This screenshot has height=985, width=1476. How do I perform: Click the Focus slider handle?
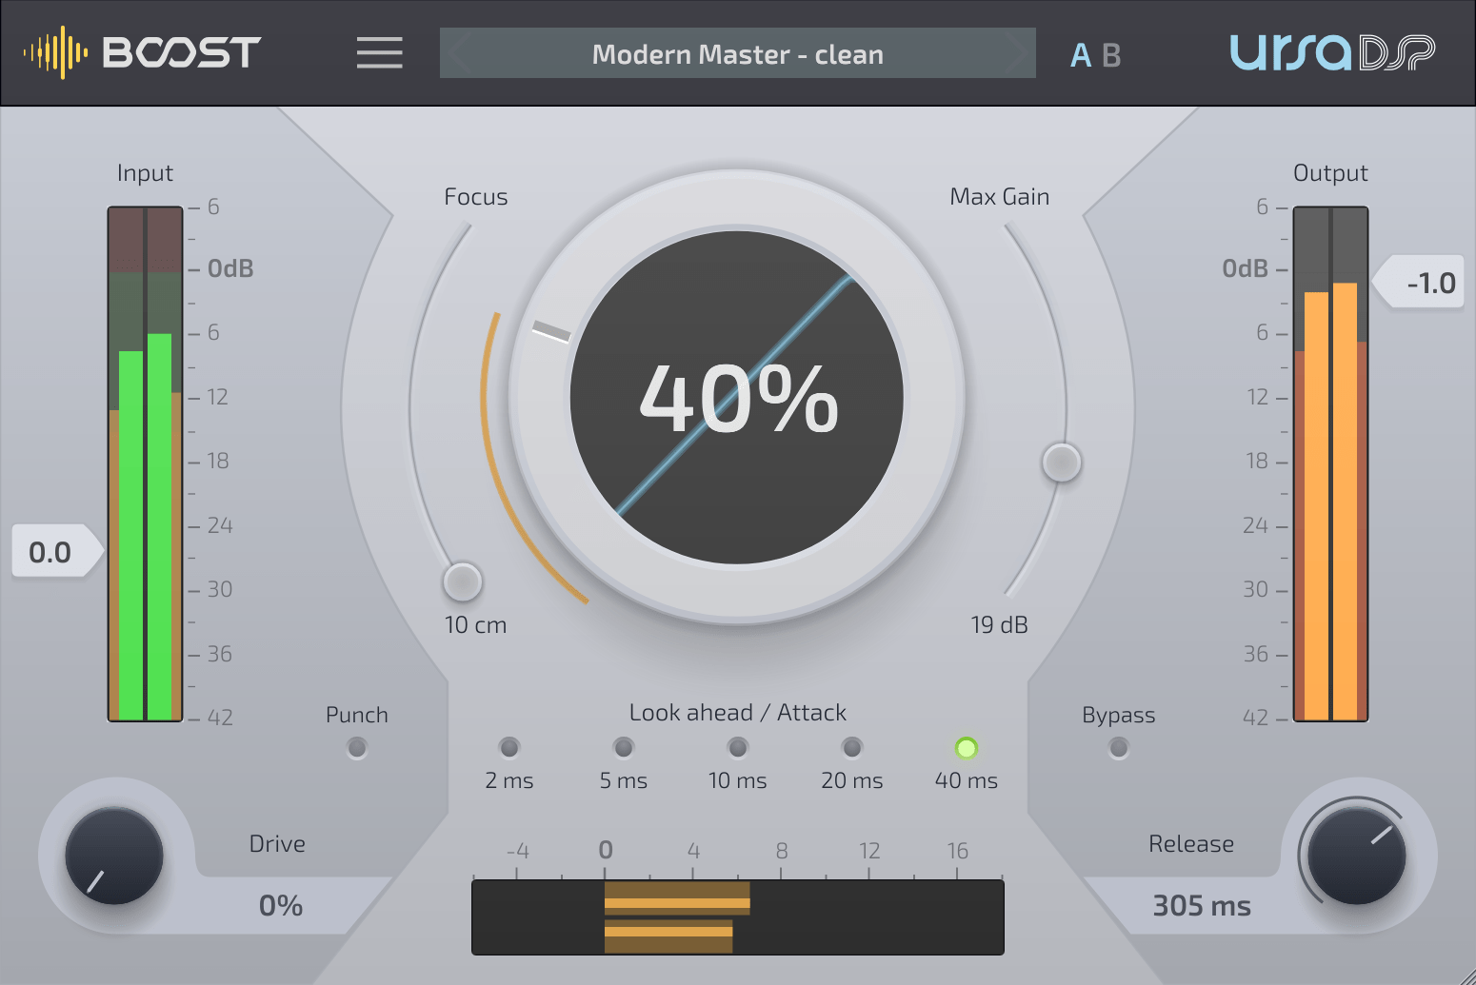463,581
